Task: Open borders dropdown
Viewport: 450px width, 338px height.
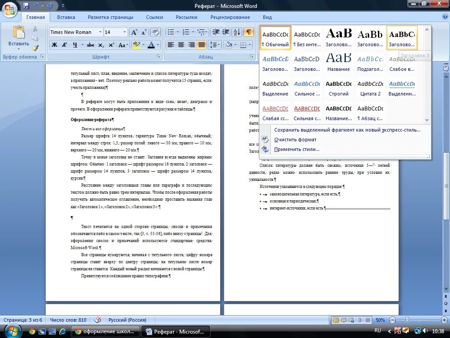Action: click(x=250, y=45)
